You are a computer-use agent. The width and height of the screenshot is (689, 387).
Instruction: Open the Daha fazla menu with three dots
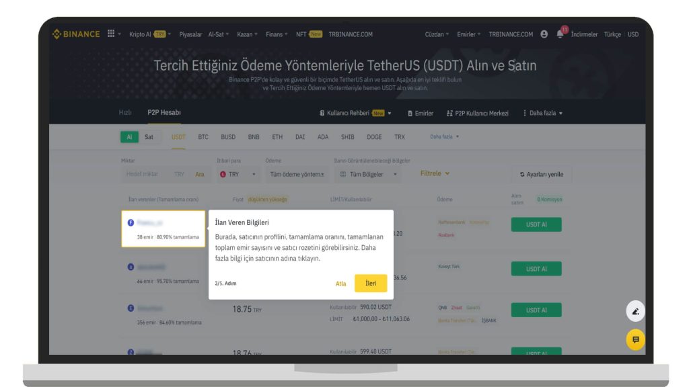[543, 113]
